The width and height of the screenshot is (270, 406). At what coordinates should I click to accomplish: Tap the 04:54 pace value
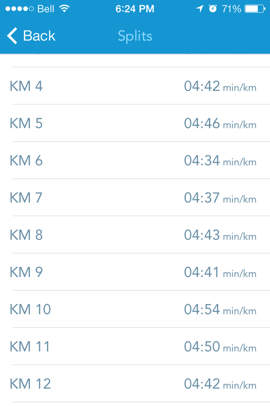pyautogui.click(x=202, y=310)
